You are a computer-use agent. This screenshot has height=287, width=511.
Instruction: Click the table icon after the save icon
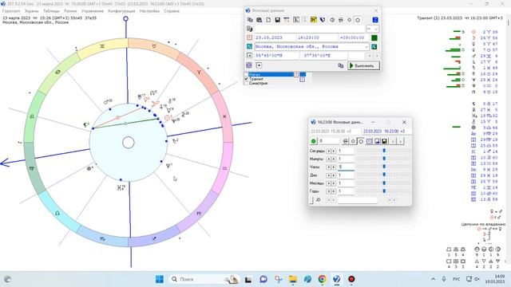287,20
